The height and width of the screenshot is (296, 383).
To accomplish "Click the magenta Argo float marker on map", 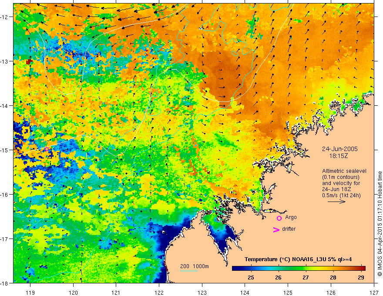I will [47, 149].
